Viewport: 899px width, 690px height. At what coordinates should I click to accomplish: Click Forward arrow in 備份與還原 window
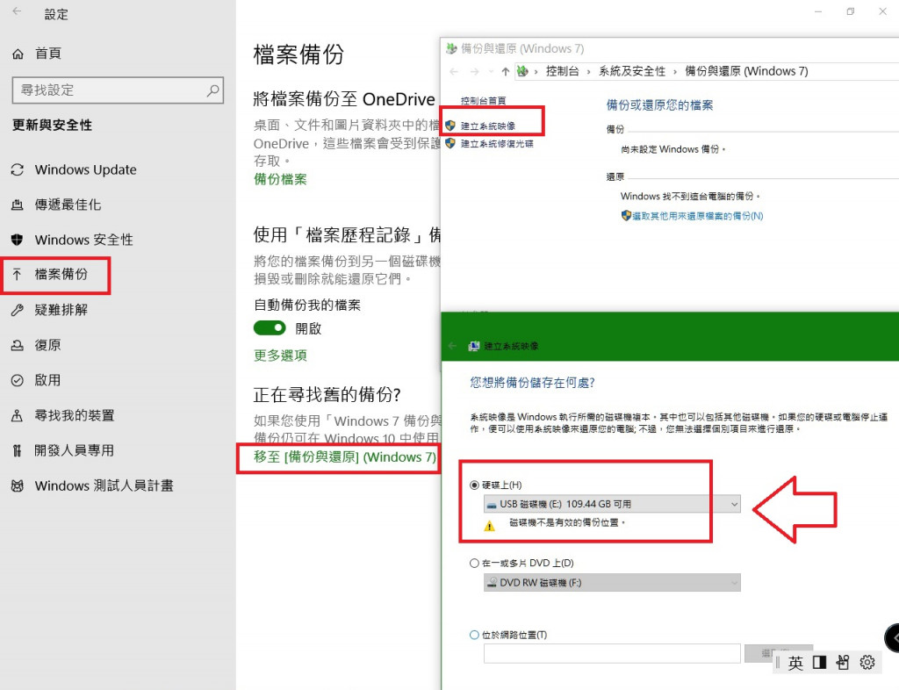[x=474, y=72]
